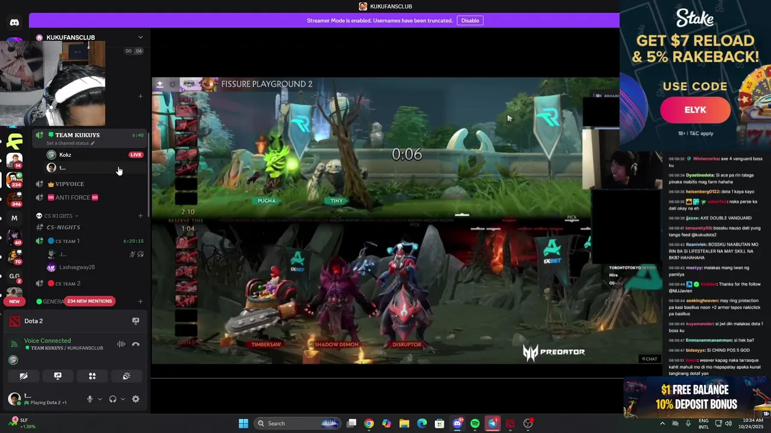
Task: Open Microsoft Copilot from taskbar
Action: click(387, 423)
